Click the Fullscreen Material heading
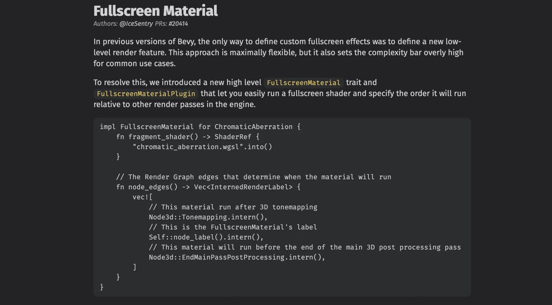 [155, 10]
